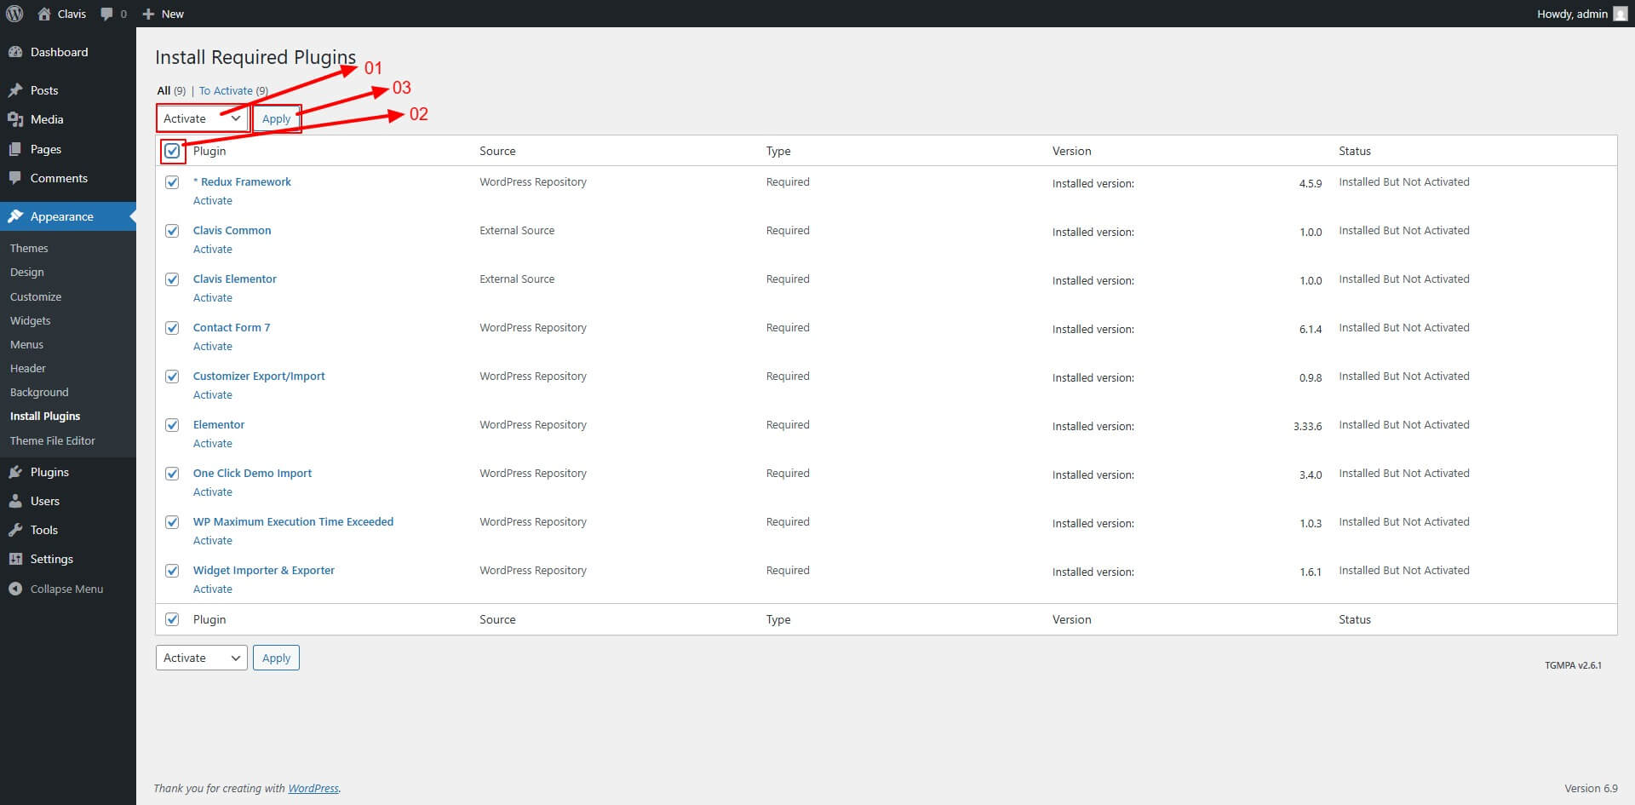Click the Plugins plug icon in sidebar
The width and height of the screenshot is (1635, 805).
pyautogui.click(x=15, y=472)
